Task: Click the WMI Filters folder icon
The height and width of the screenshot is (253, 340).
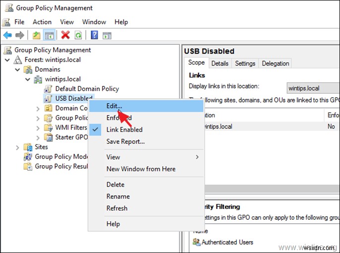Action: pos(48,127)
